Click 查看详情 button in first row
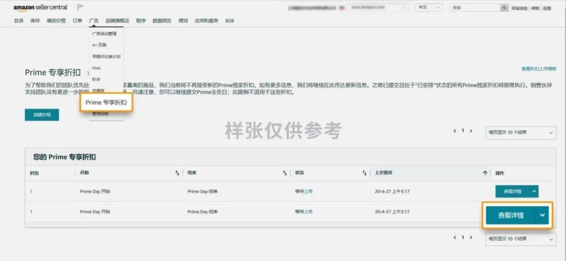The height and width of the screenshot is (261, 566). click(512, 191)
